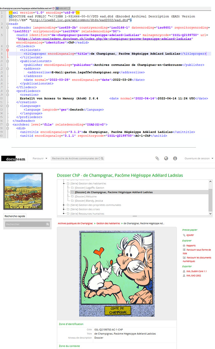The height and width of the screenshot is (349, 215).
Task: Export XML EAD 2002
Action: 193,276
